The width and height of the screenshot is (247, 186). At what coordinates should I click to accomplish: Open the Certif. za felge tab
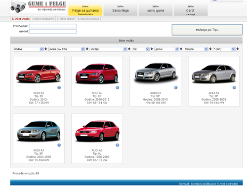[191, 10]
